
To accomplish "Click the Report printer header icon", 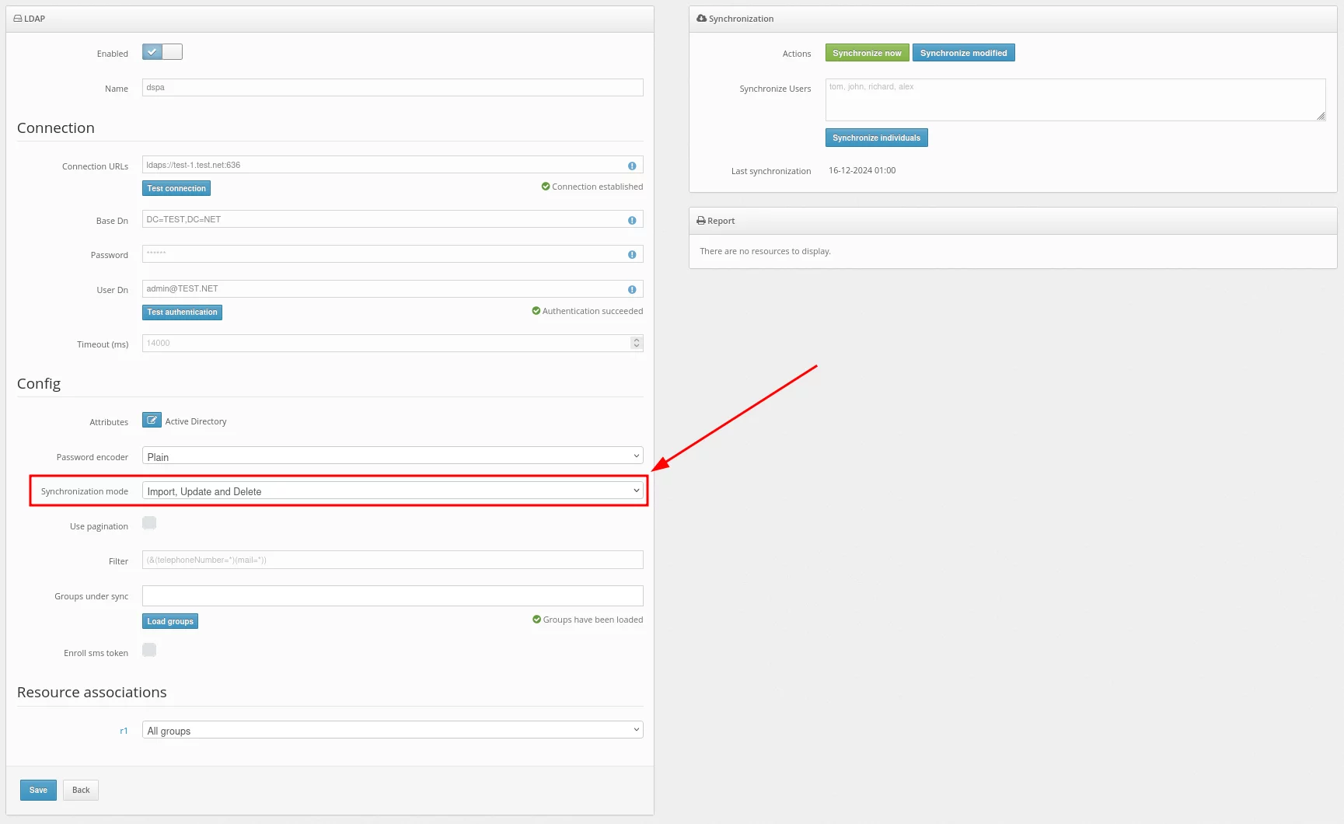I will (x=701, y=221).
